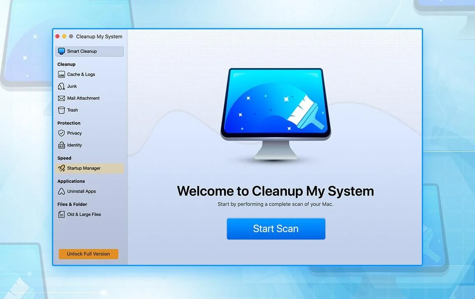Screen dimensions: 475x299
Task: Go to the Mail Attachment label
Action: coord(83,98)
